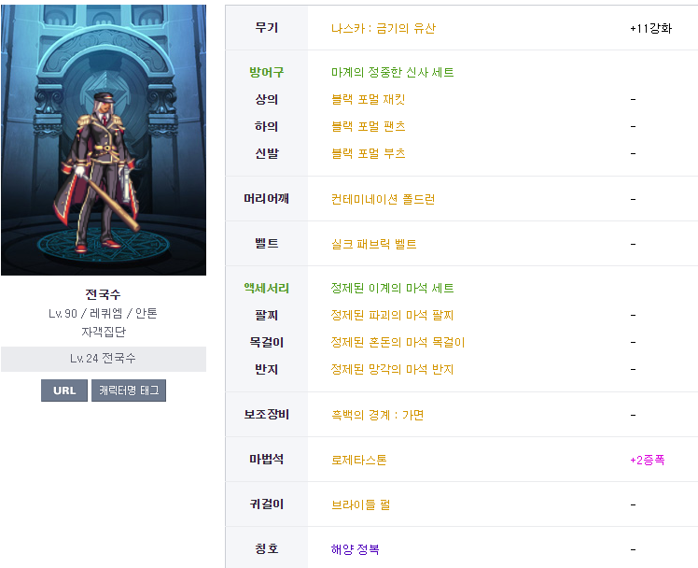
Task: Click the 목걸이 row label
Action: (267, 342)
